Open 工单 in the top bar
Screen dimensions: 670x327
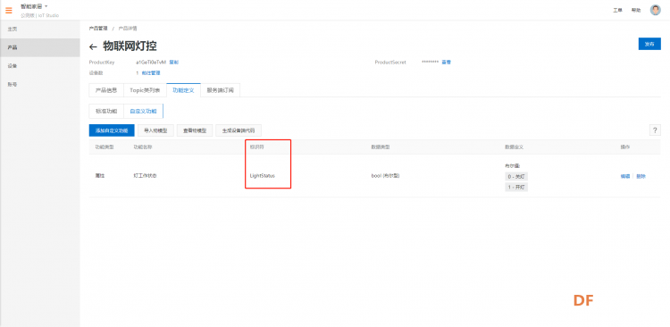[617, 10]
